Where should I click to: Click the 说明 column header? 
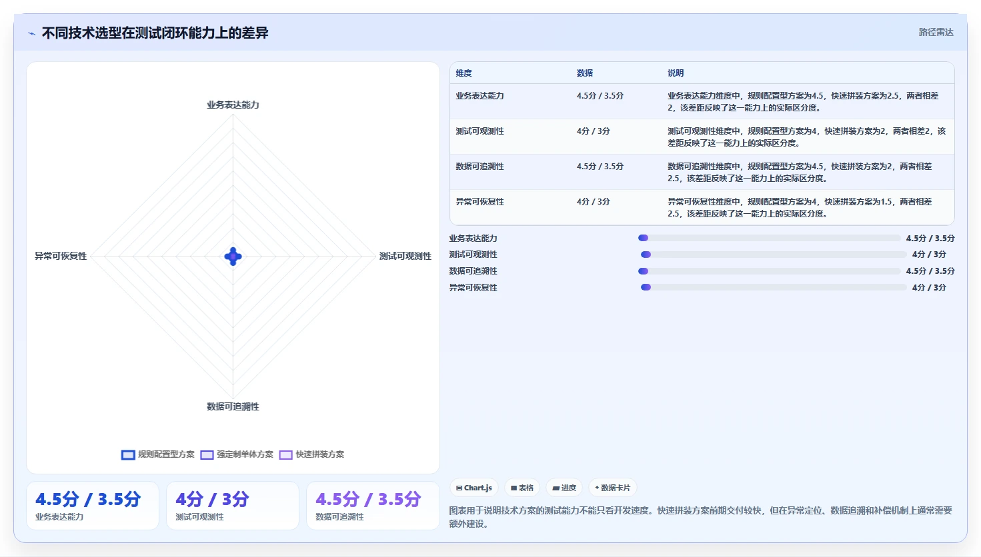click(676, 73)
